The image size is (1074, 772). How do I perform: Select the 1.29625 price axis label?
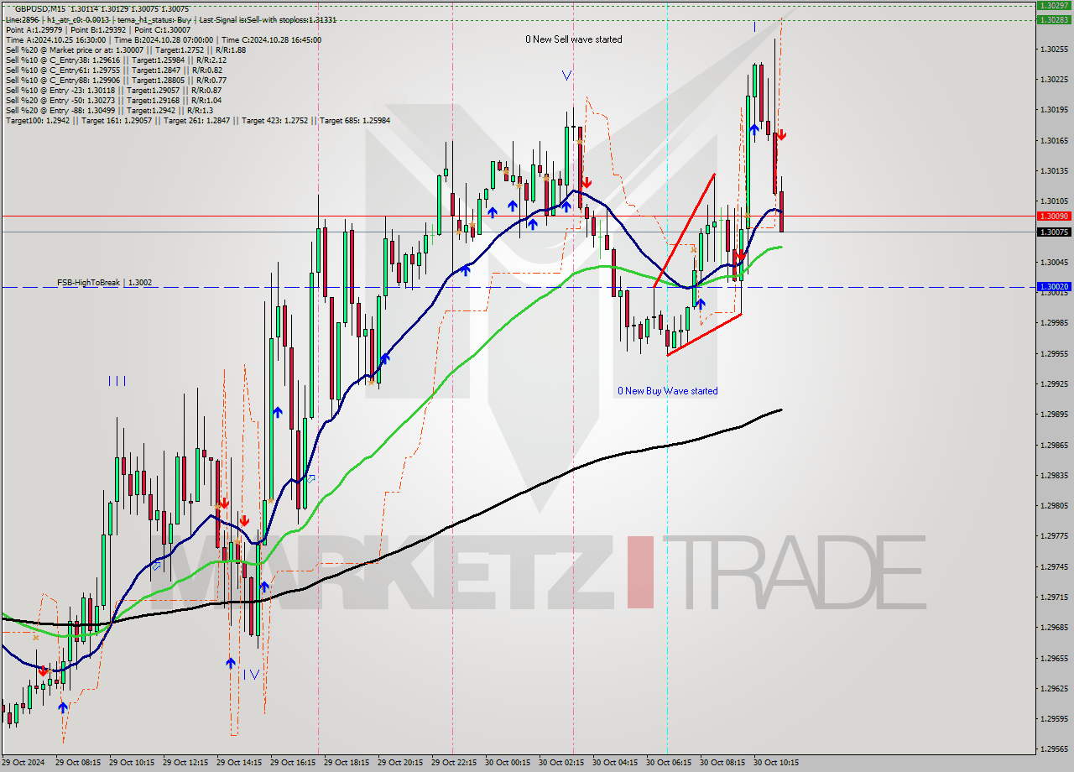(x=1054, y=688)
